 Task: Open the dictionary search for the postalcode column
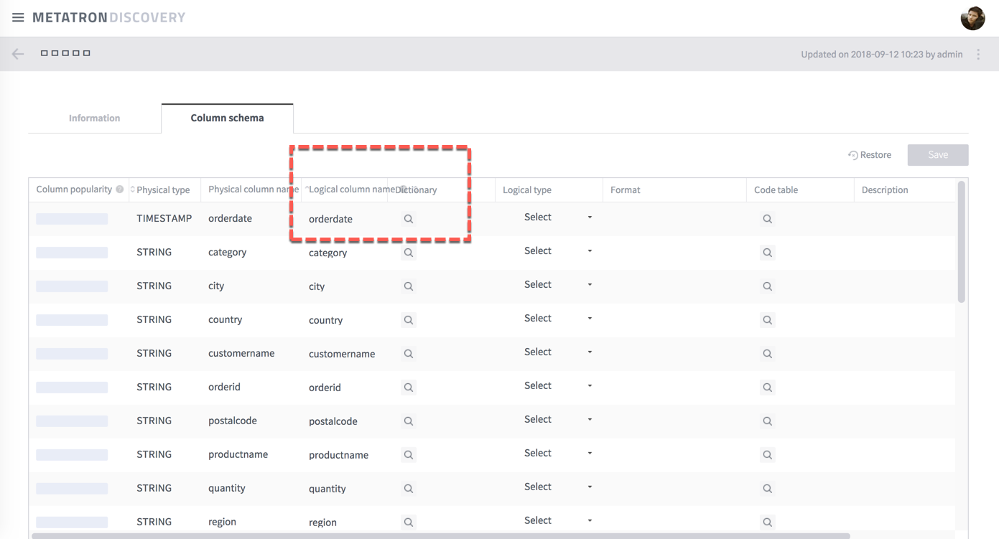click(x=408, y=421)
